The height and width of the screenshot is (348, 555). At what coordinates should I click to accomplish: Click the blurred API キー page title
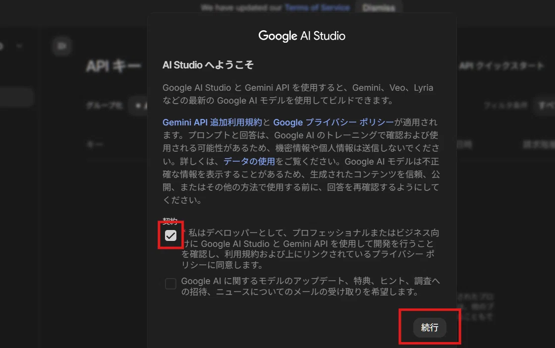(113, 66)
